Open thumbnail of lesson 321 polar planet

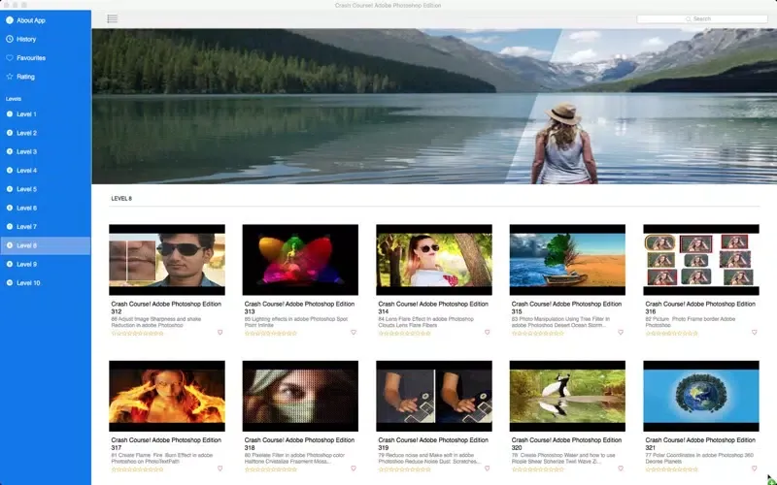(701, 396)
